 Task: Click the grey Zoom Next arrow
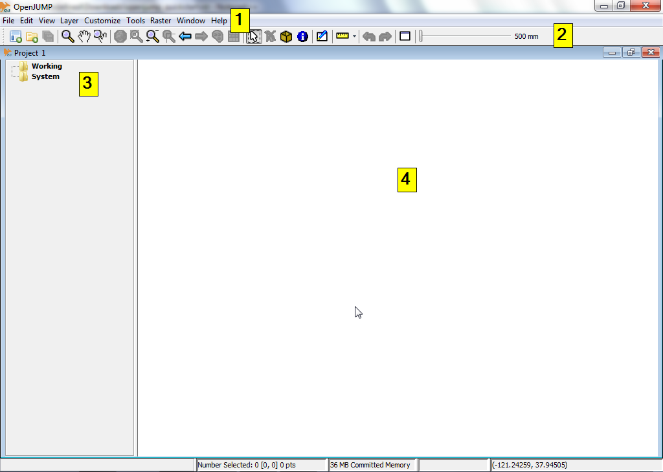pyautogui.click(x=201, y=36)
